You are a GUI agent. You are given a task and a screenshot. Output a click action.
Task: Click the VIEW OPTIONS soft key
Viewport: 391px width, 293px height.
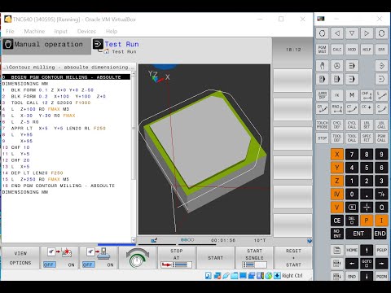point(20,258)
